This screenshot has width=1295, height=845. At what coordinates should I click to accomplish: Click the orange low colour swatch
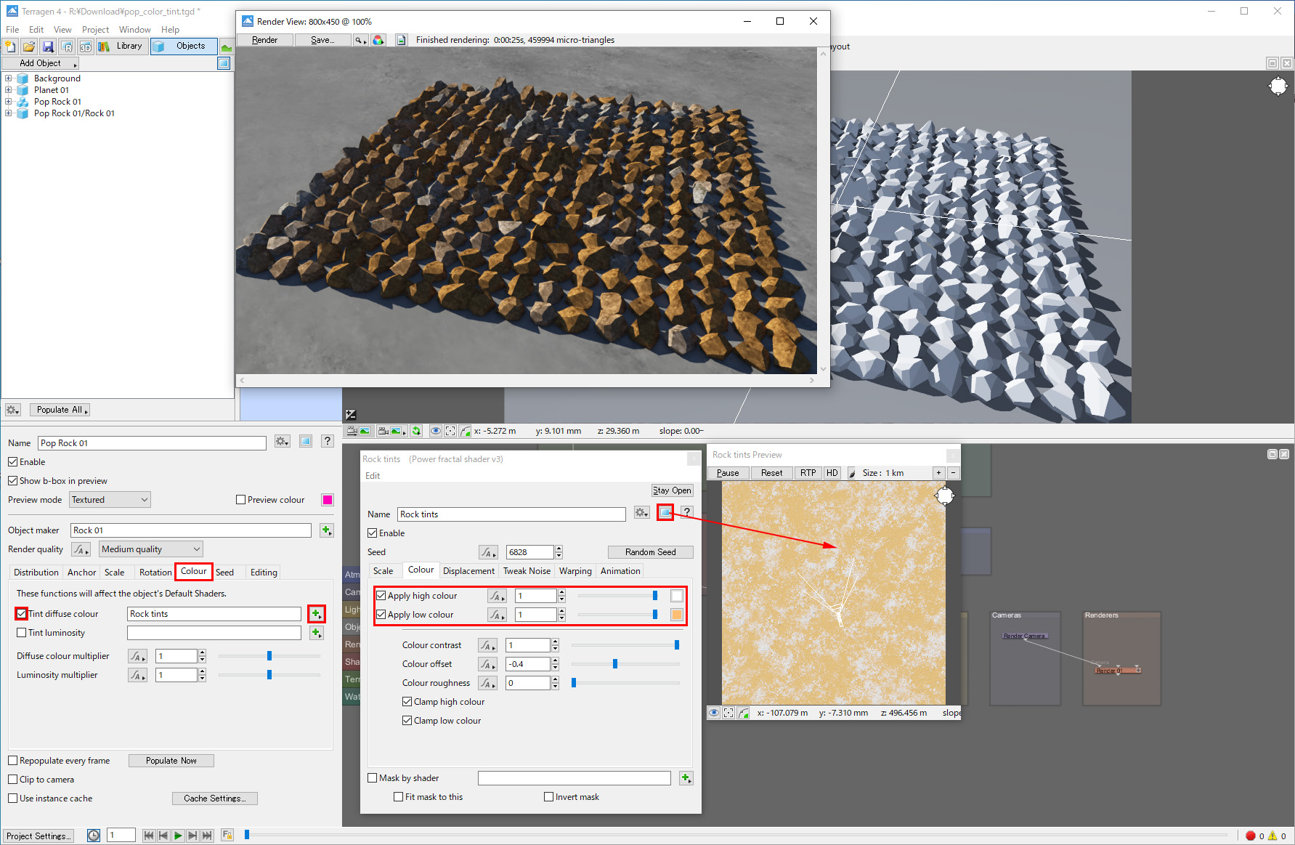pos(677,615)
